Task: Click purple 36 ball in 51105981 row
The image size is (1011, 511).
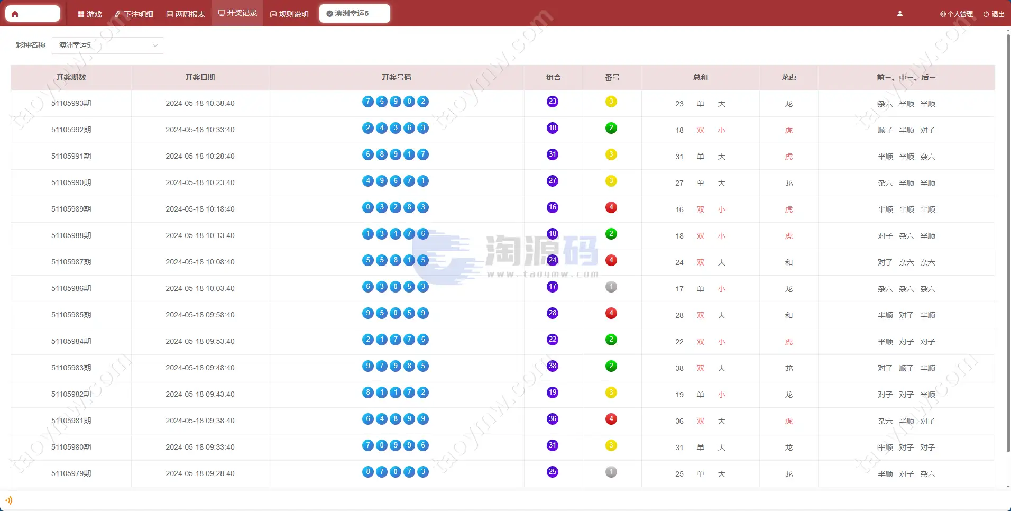Action: 553,419
